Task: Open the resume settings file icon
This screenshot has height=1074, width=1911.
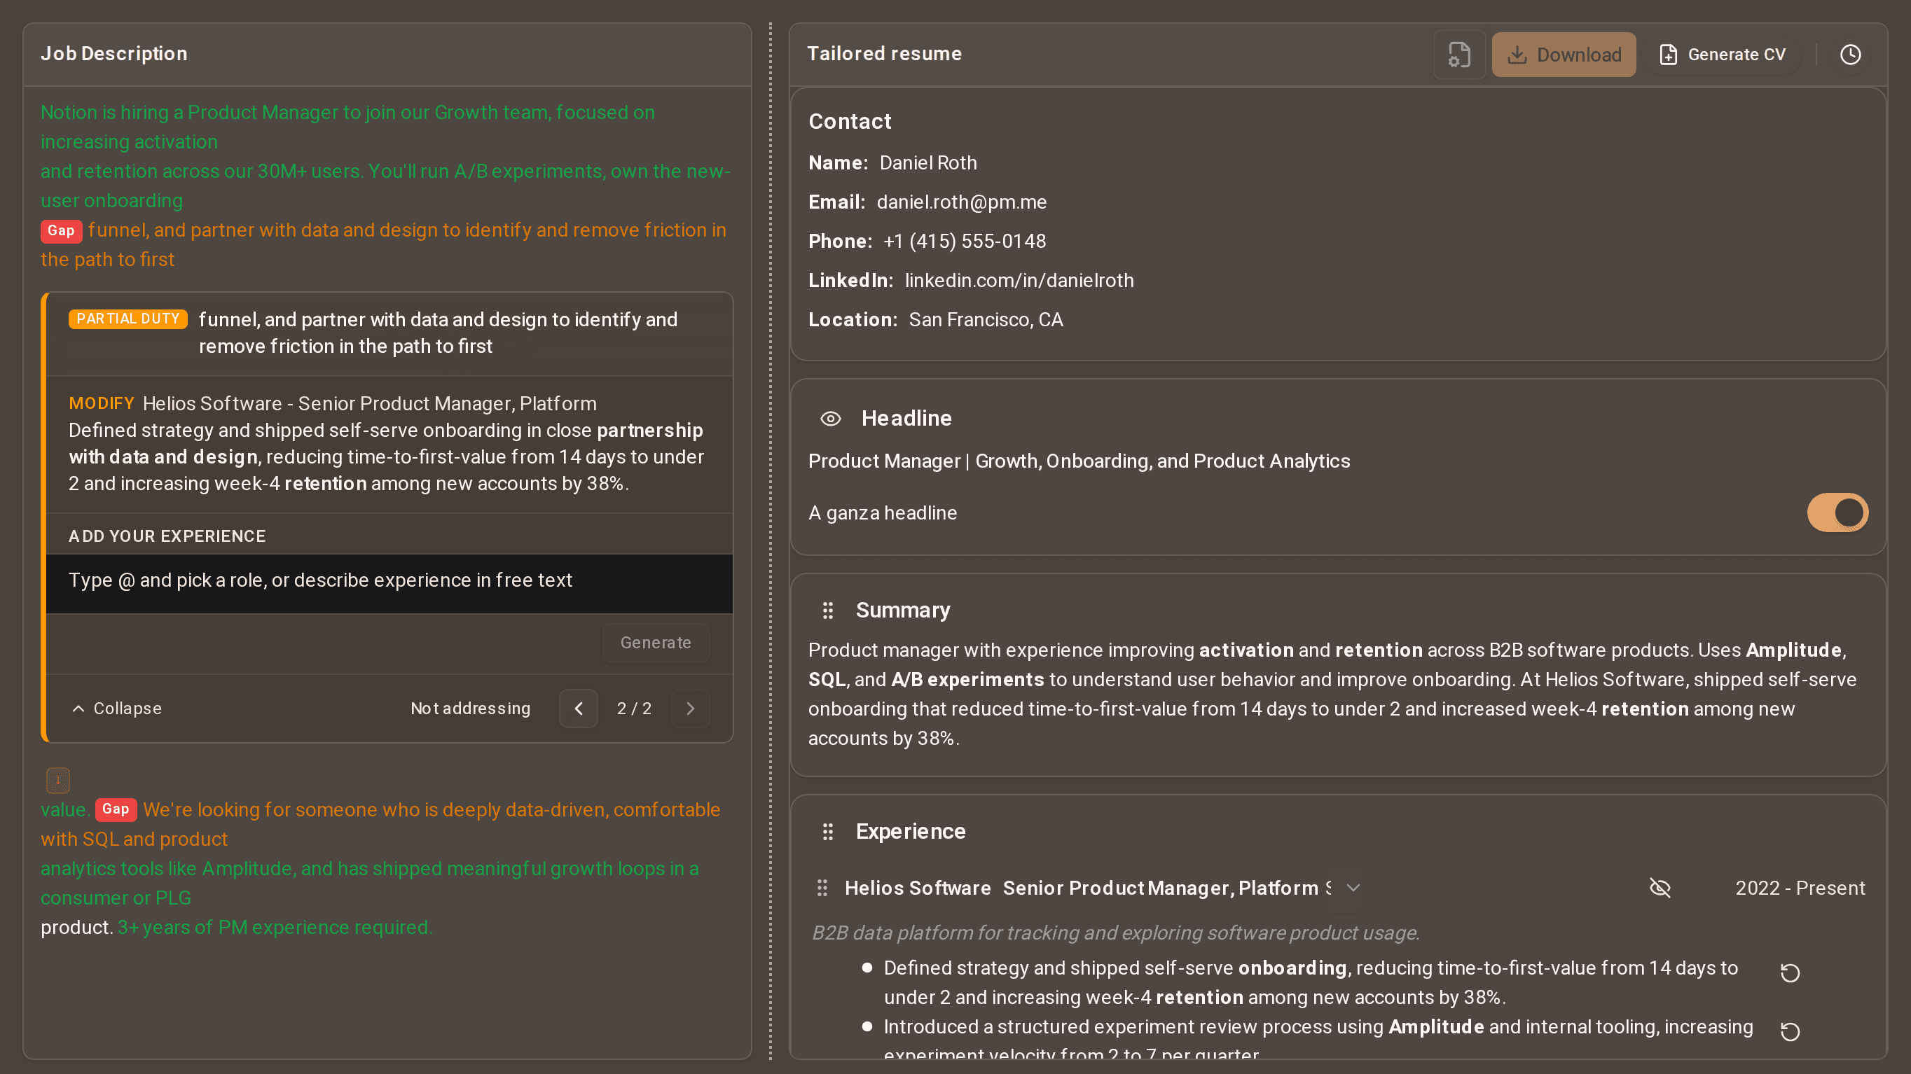Action: [x=1458, y=54]
